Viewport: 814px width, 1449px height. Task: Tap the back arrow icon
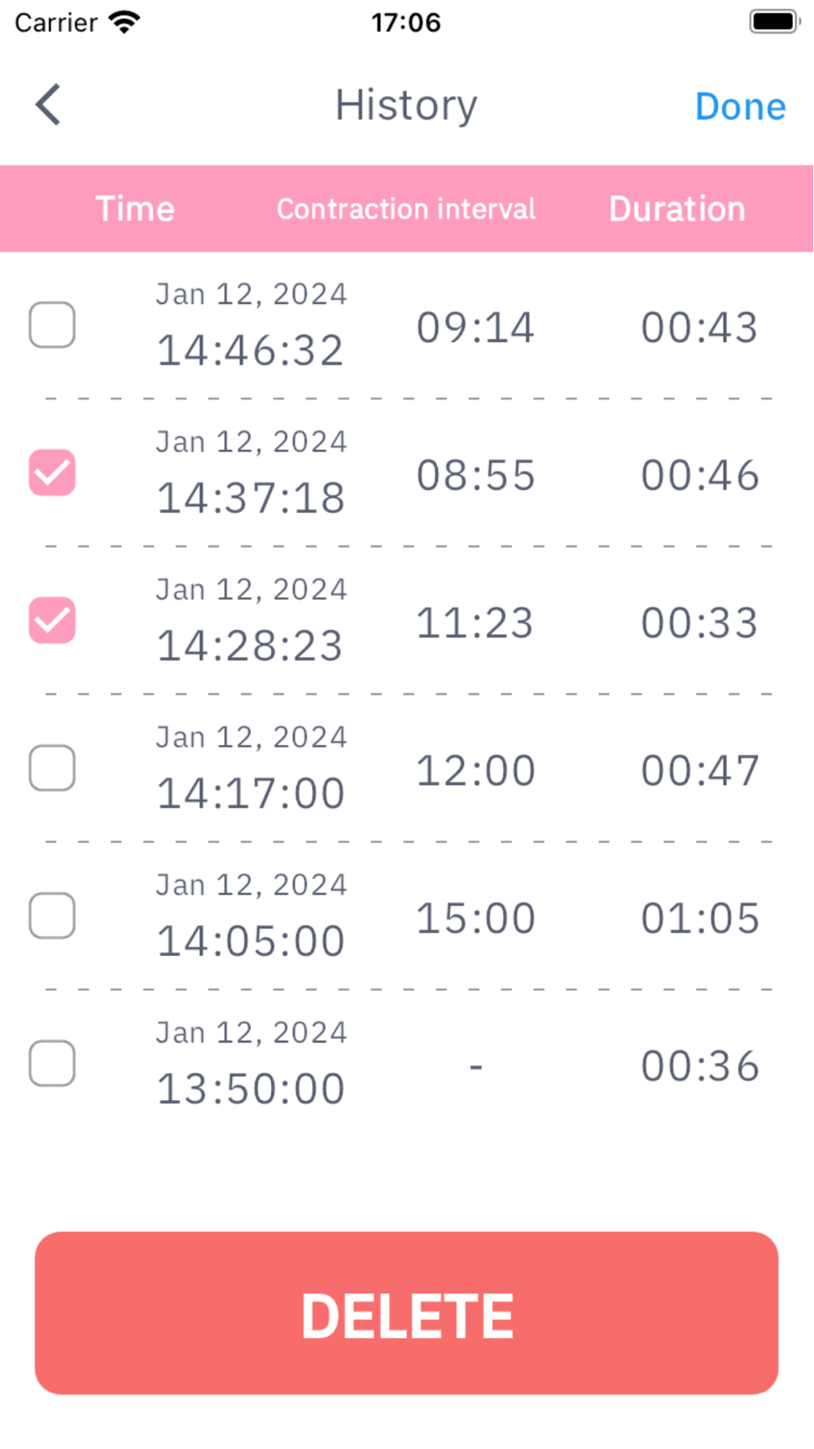49,105
